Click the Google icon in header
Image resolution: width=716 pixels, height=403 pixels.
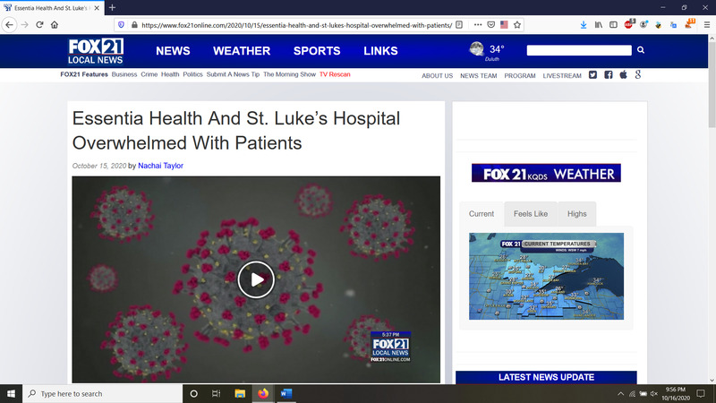(x=636, y=75)
